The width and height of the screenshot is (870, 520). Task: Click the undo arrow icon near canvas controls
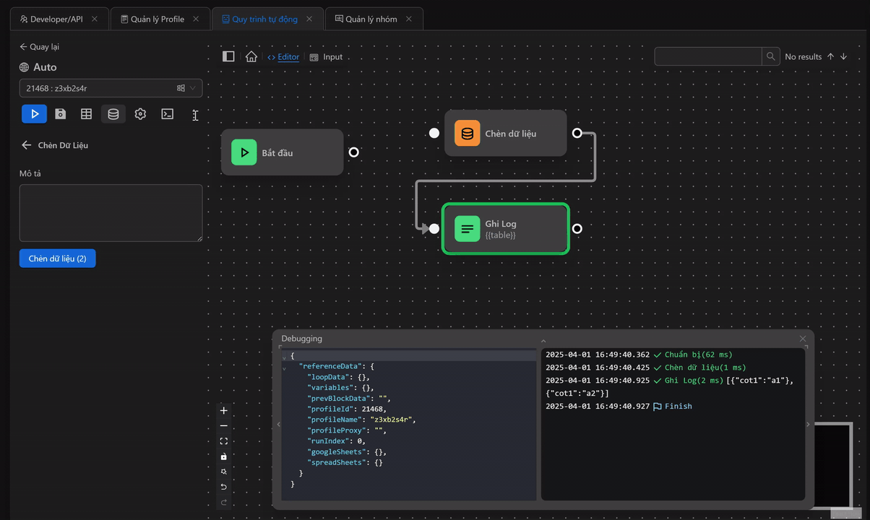tap(224, 487)
